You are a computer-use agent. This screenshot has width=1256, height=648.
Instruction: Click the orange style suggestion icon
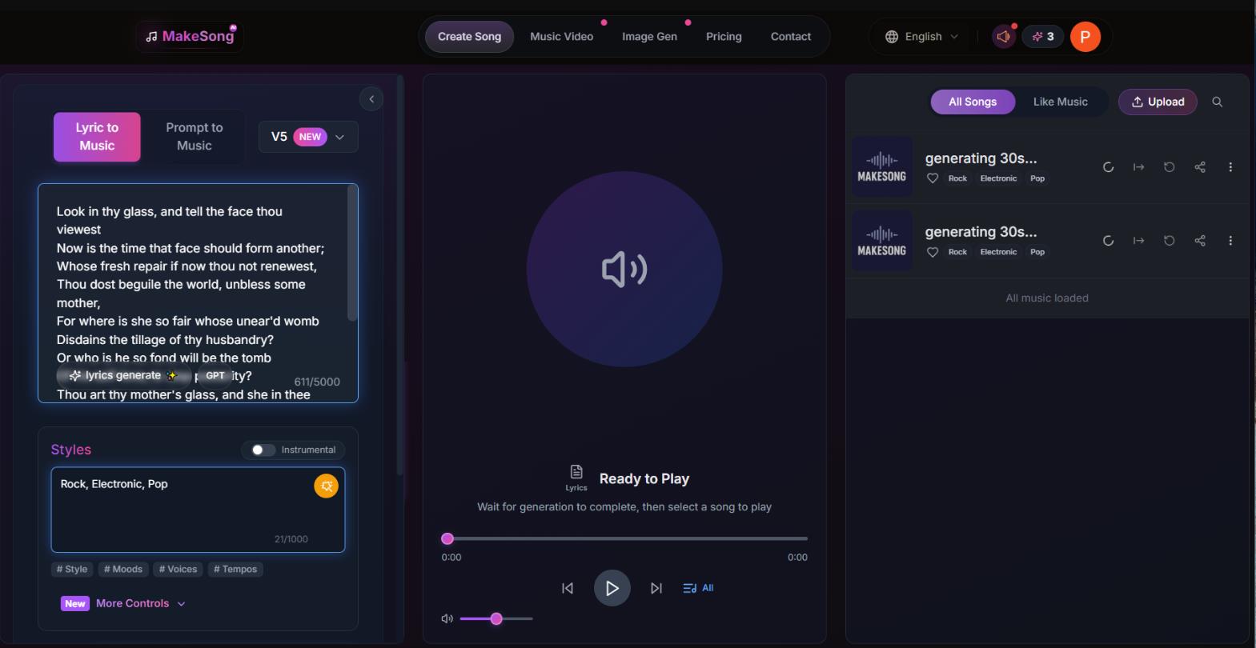326,486
